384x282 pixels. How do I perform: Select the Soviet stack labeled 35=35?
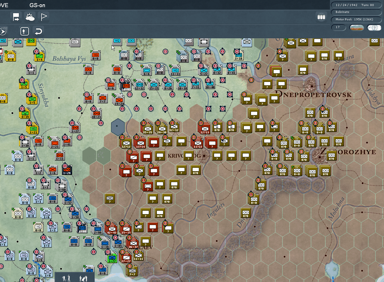(x=147, y=129)
